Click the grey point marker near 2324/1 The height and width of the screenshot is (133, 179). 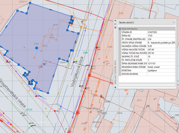44,64
